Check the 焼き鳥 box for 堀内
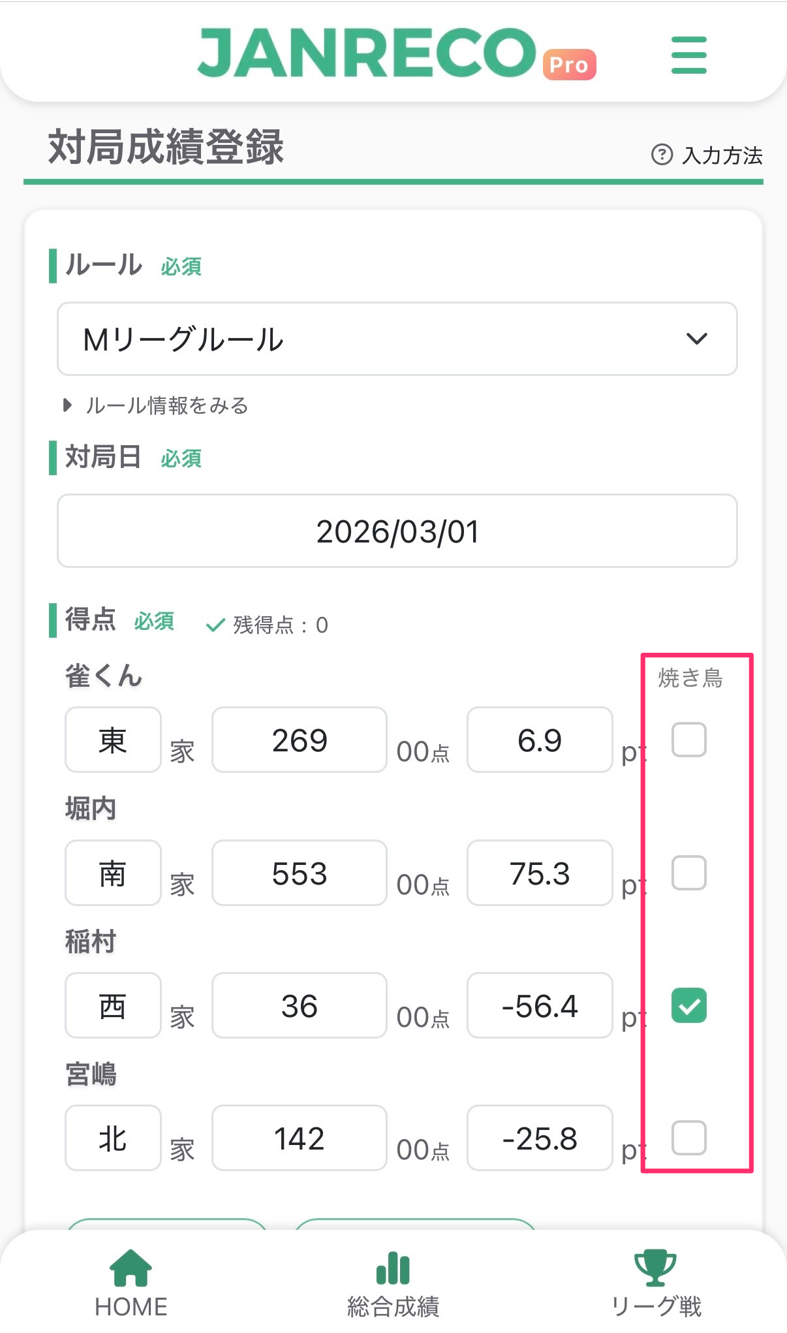The image size is (787, 1333). [x=688, y=873]
